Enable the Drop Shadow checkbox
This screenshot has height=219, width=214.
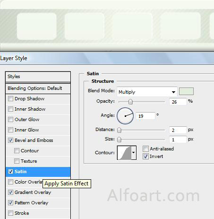pos(10,99)
